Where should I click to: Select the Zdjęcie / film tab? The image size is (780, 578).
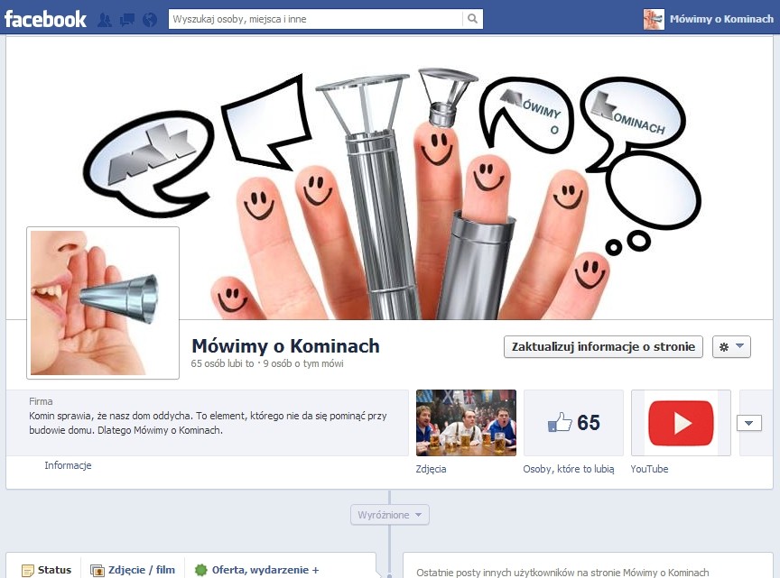pyautogui.click(x=133, y=570)
